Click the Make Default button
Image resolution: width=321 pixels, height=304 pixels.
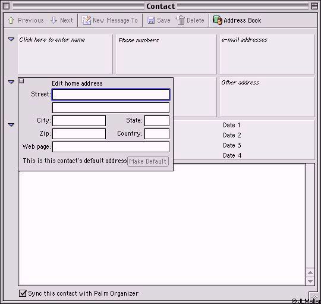click(148, 161)
